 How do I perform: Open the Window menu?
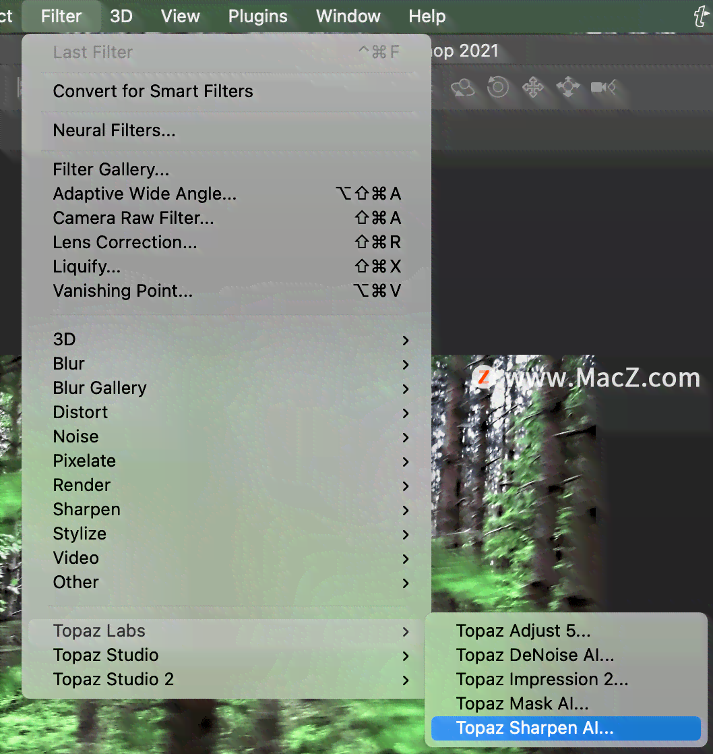point(348,16)
